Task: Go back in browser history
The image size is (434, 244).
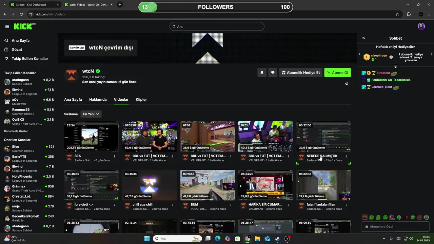Action: click(5, 14)
